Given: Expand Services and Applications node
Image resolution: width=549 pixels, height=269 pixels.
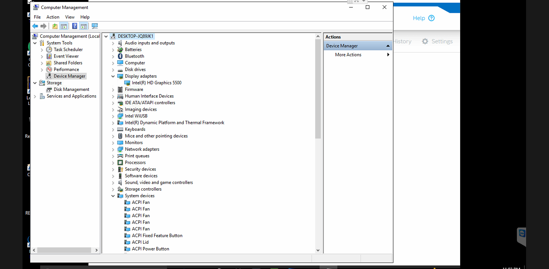Looking at the screenshot, I should 35,97.
